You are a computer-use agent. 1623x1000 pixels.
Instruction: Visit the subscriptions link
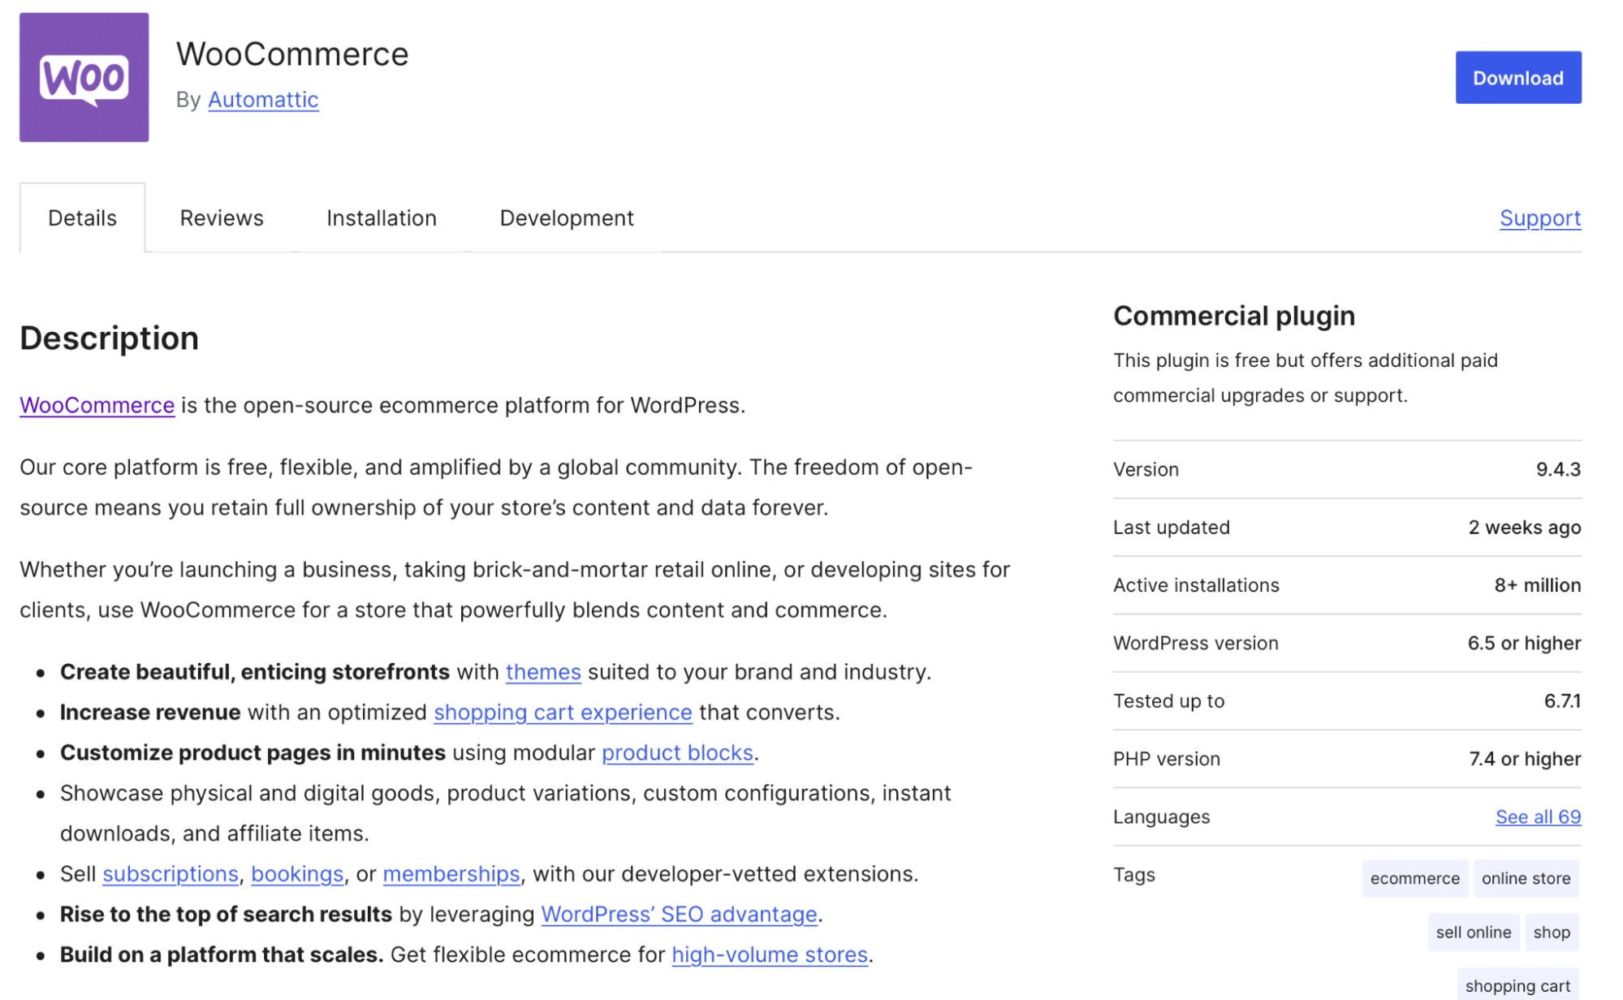pyautogui.click(x=171, y=873)
